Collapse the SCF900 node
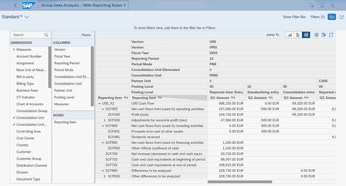346x186 pixels. coord(103,170)
